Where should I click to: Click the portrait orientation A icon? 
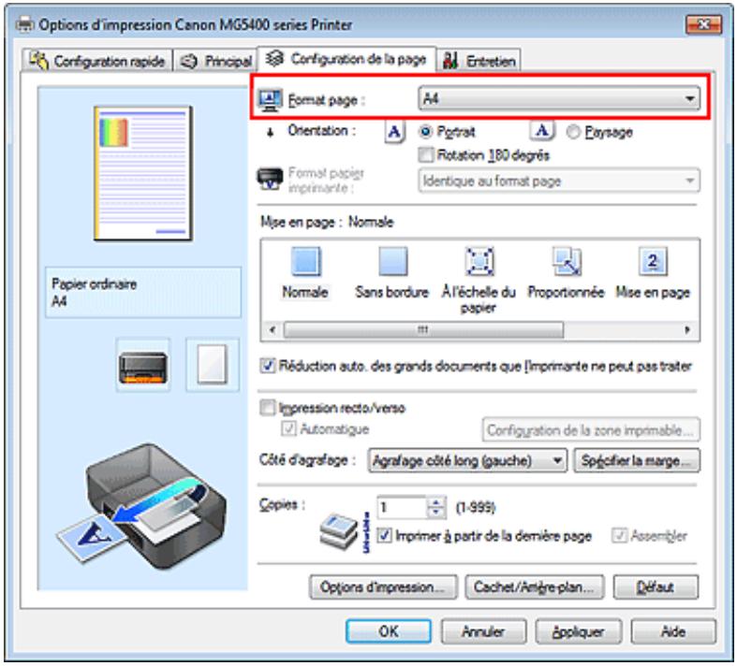[x=395, y=132]
